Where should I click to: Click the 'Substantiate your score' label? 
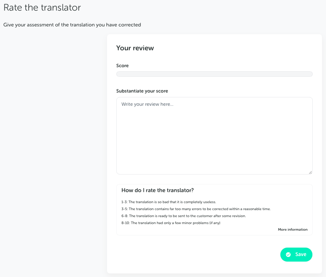tap(142, 91)
